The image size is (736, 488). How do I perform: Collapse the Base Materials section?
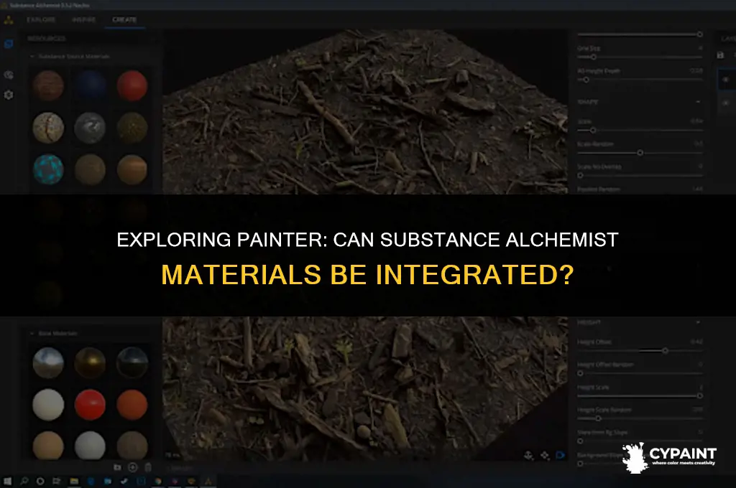(32, 333)
